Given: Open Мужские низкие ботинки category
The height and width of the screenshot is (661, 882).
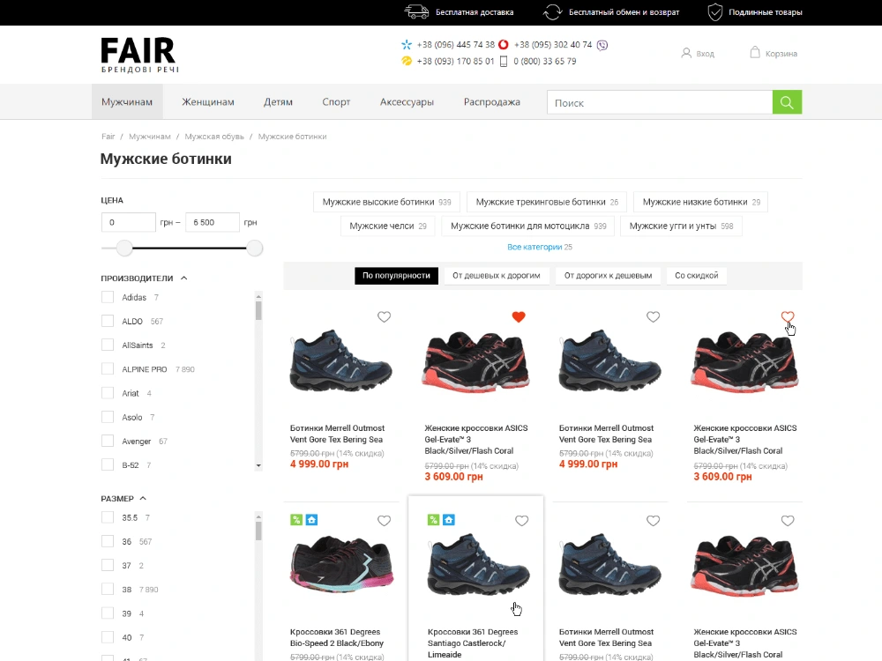Looking at the screenshot, I should click(x=701, y=202).
